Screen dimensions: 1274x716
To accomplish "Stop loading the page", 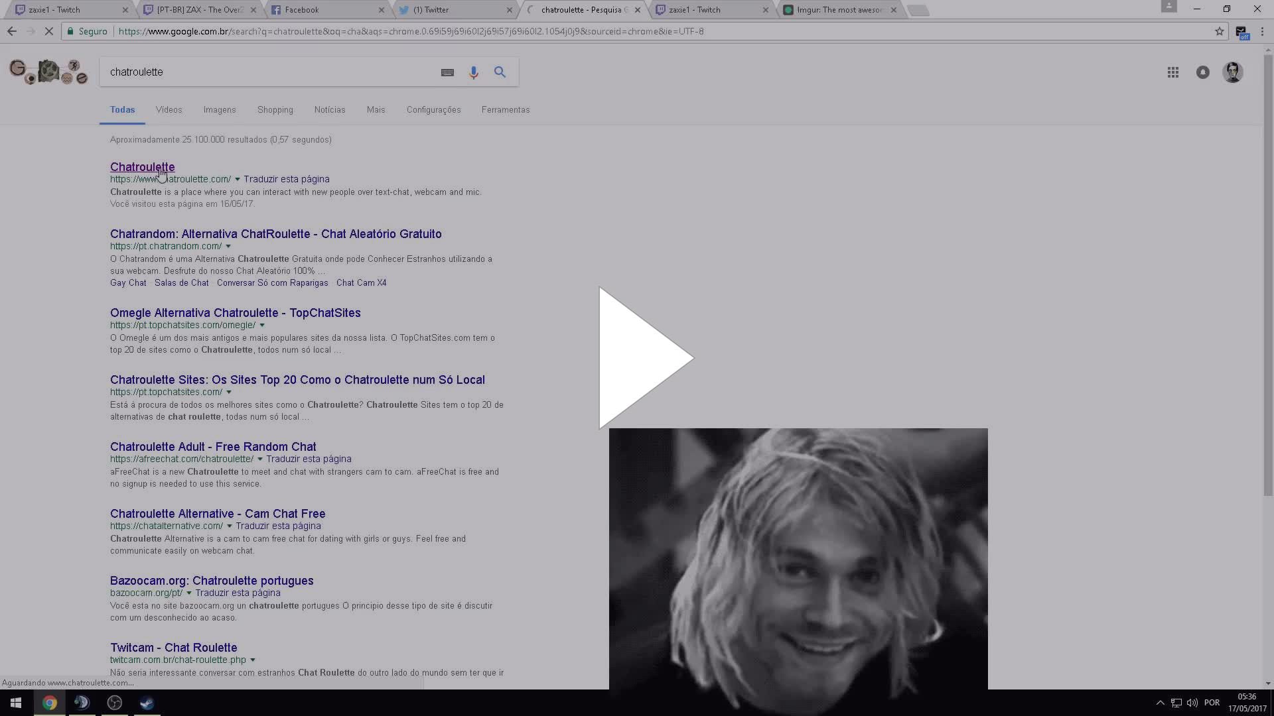I will point(48,31).
